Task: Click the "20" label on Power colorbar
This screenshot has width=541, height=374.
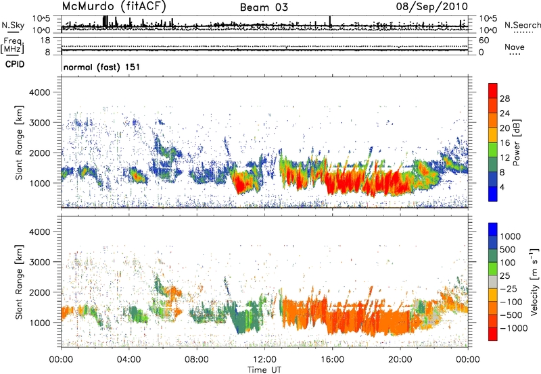Action: click(504, 128)
